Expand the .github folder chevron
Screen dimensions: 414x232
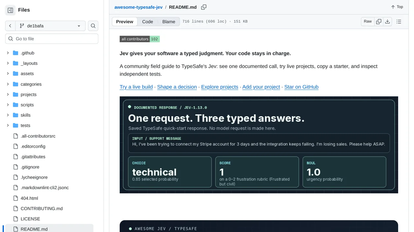click(8, 53)
